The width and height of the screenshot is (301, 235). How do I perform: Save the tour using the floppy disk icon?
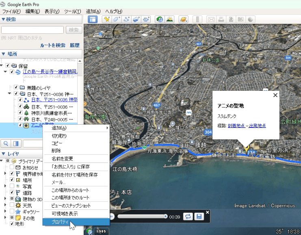point(199,216)
